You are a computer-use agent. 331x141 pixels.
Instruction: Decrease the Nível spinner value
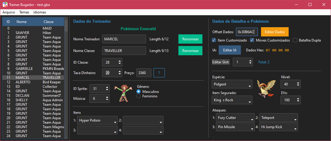pyautogui.click(x=297, y=86)
